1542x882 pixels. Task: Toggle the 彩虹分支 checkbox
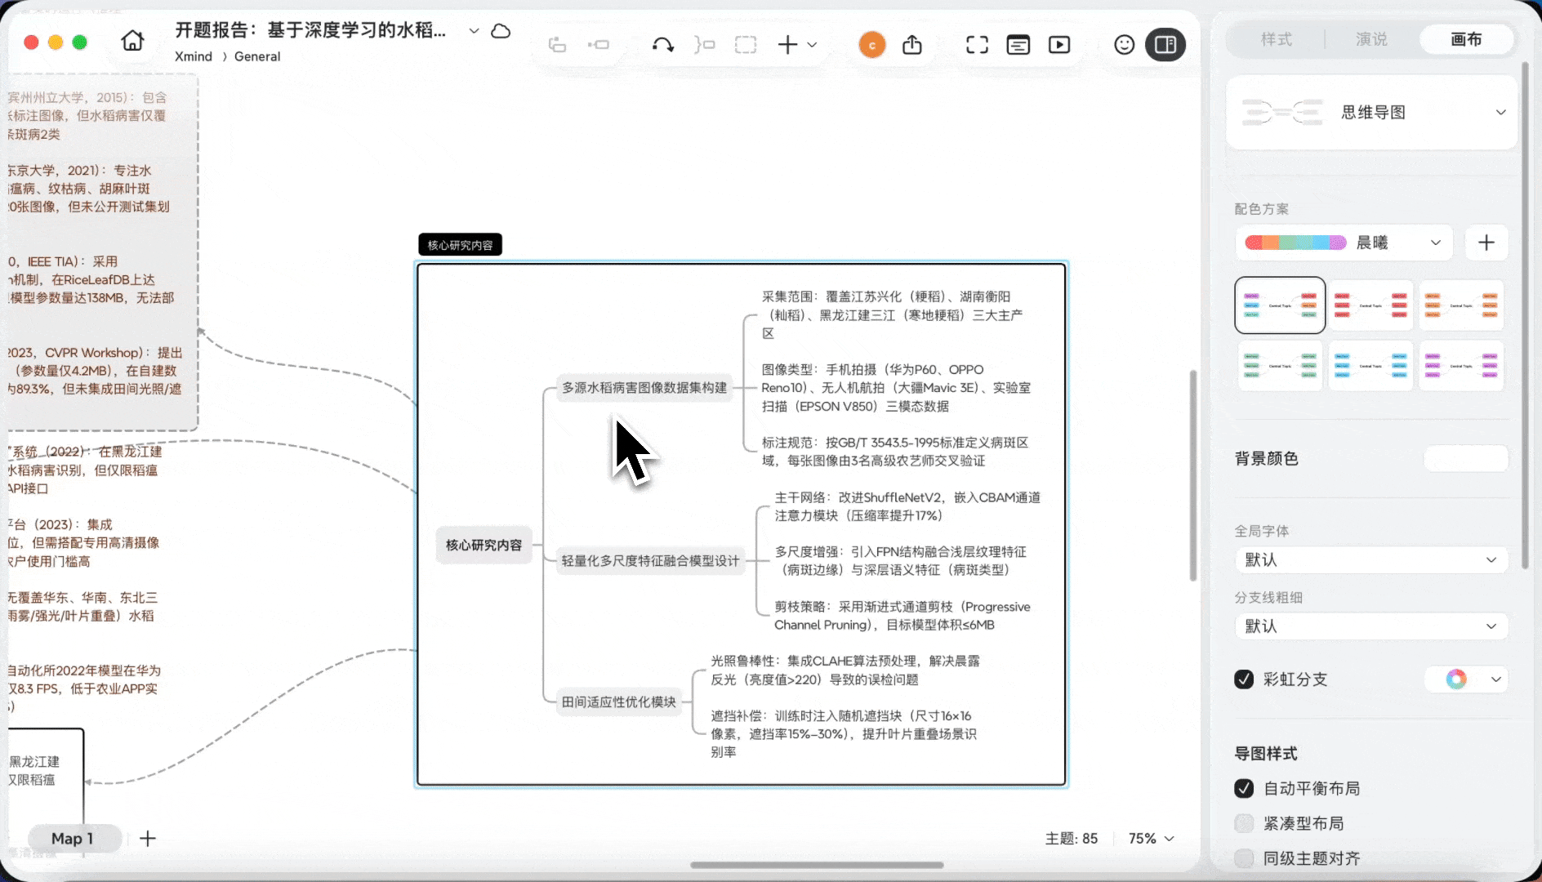[1244, 679]
